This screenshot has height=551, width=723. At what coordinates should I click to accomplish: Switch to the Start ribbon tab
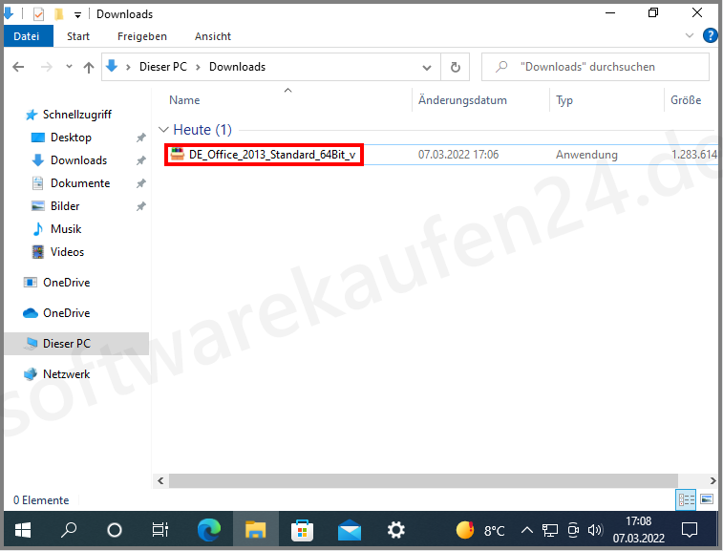(x=78, y=36)
